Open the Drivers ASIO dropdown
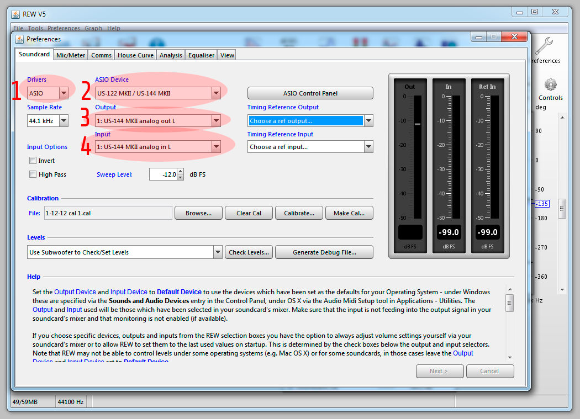This screenshot has width=580, height=419. coord(64,93)
